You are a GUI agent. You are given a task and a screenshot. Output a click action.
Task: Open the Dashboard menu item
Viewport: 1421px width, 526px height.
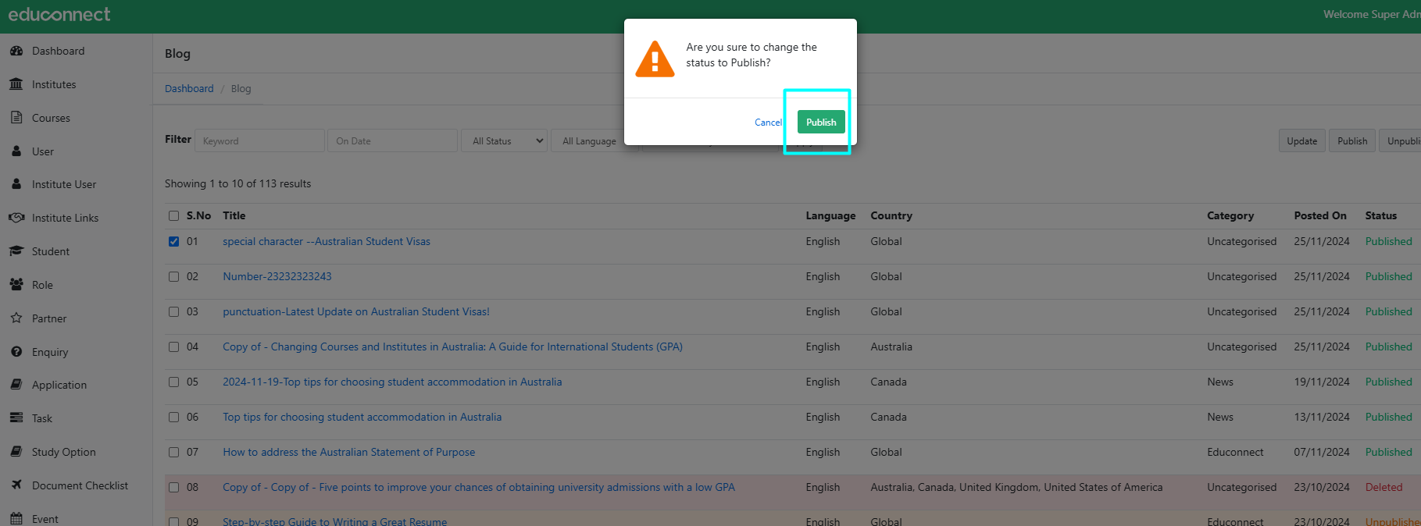(58, 51)
